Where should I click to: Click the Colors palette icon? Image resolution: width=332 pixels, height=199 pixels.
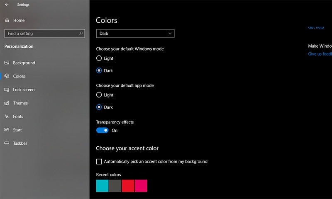click(x=7, y=76)
